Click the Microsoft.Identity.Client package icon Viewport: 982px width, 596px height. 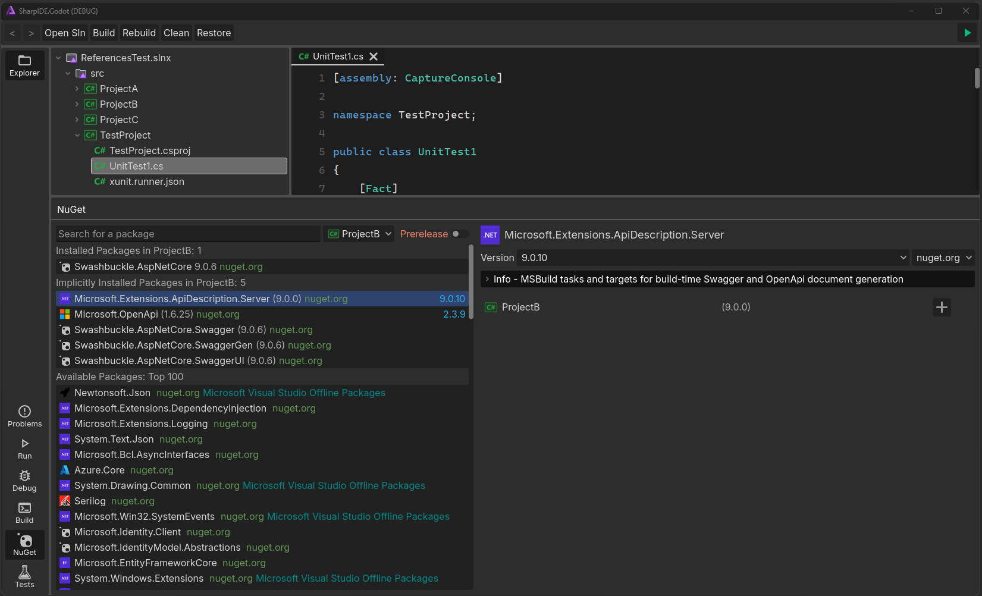(65, 532)
